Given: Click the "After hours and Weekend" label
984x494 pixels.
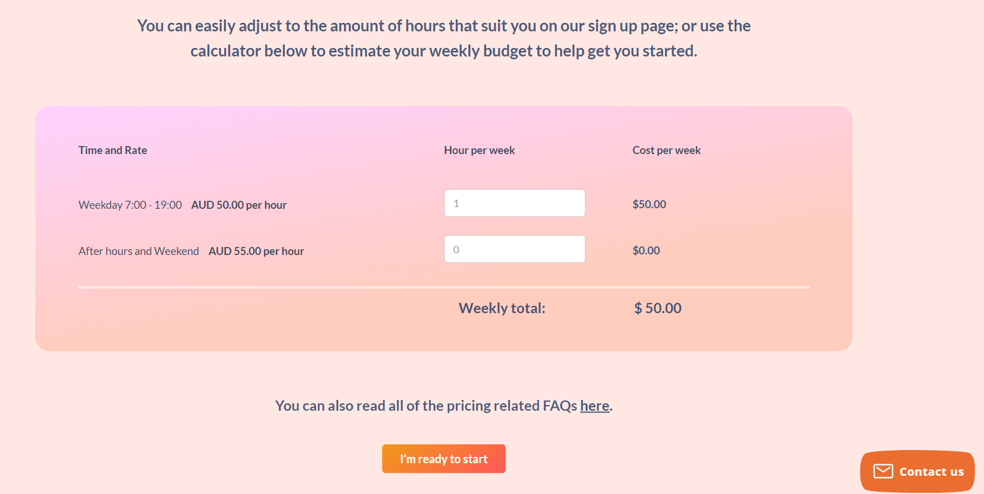Looking at the screenshot, I should click(x=139, y=251).
